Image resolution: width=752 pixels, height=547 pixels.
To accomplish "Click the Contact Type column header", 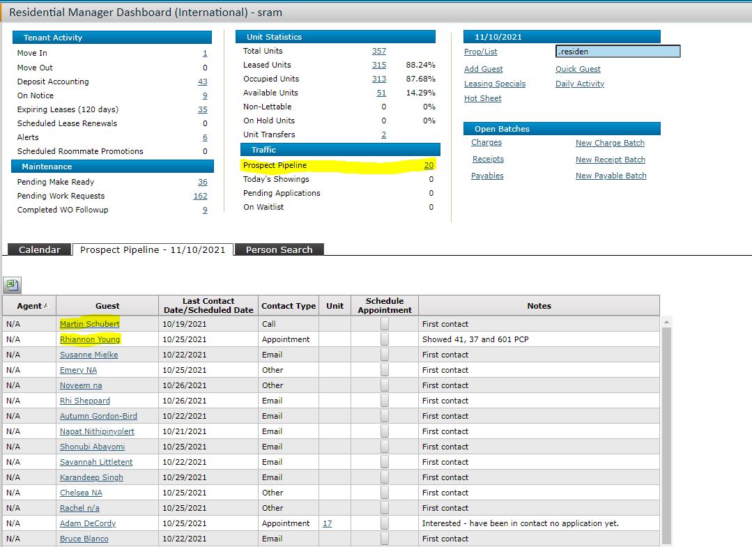I will [x=289, y=305].
